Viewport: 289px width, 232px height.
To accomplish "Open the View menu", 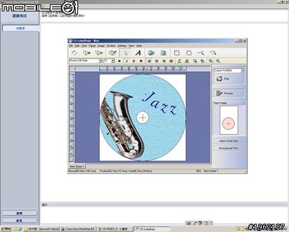I will (132, 46).
